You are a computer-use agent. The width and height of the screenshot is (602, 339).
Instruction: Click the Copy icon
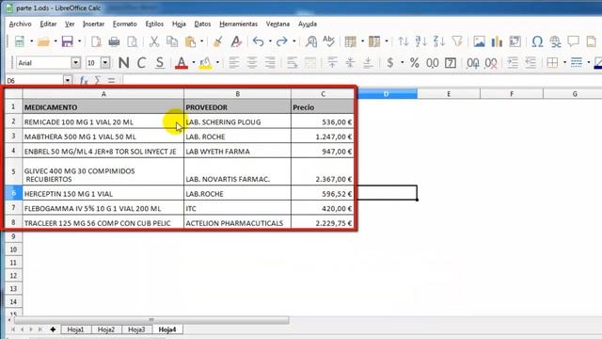tap(172, 41)
